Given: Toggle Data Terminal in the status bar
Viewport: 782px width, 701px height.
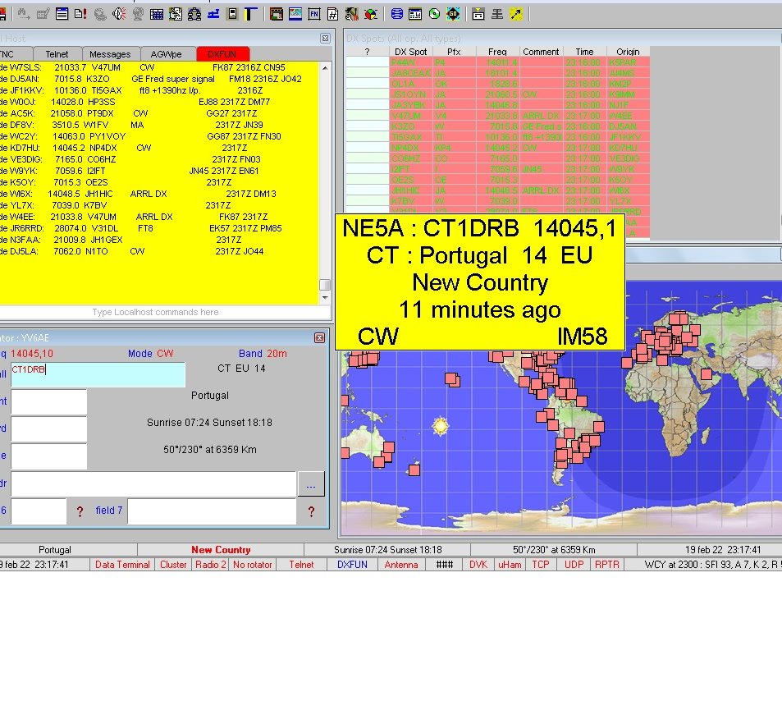Looking at the screenshot, I should tap(122, 564).
